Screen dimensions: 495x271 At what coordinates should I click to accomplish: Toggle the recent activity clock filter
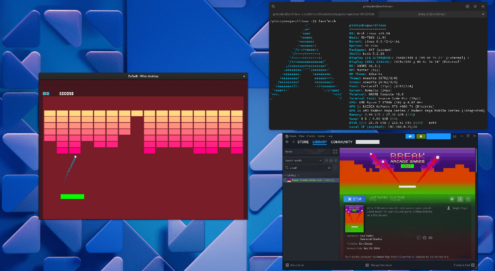pyautogui.click(x=331, y=160)
